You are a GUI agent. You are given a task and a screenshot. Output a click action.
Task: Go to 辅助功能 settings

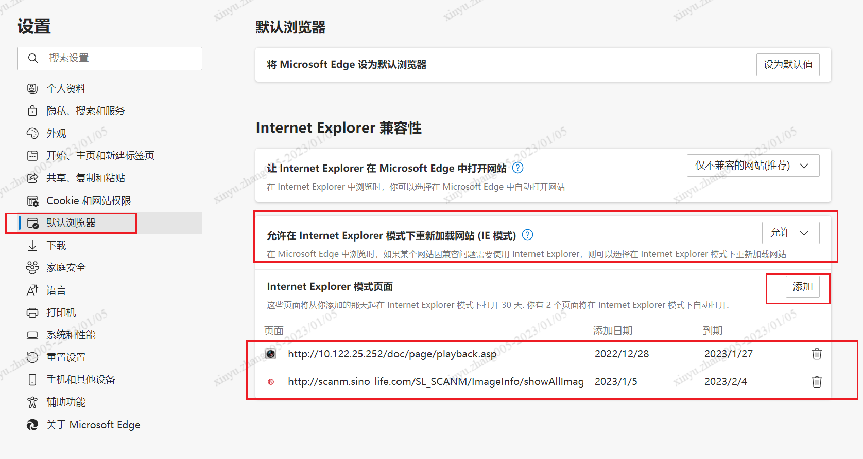coord(66,402)
